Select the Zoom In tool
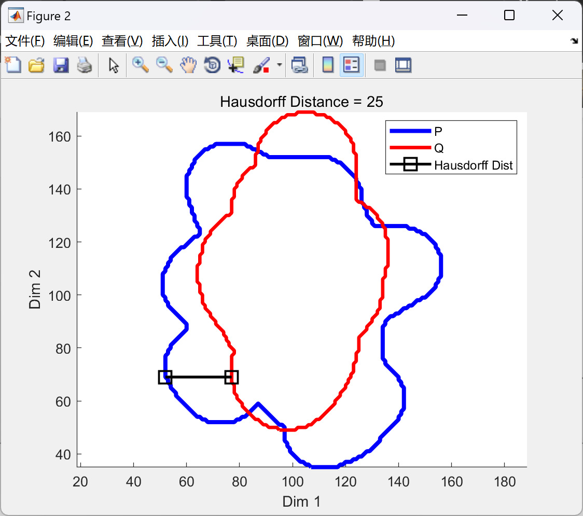583x516 pixels. point(140,65)
